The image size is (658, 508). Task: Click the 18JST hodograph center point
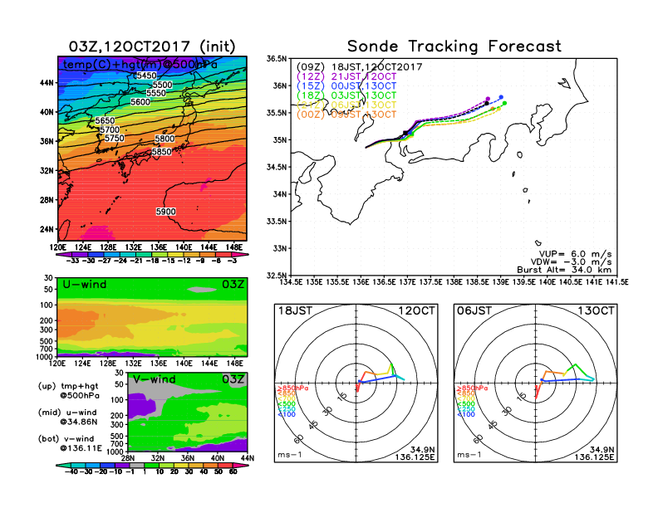coord(356,383)
